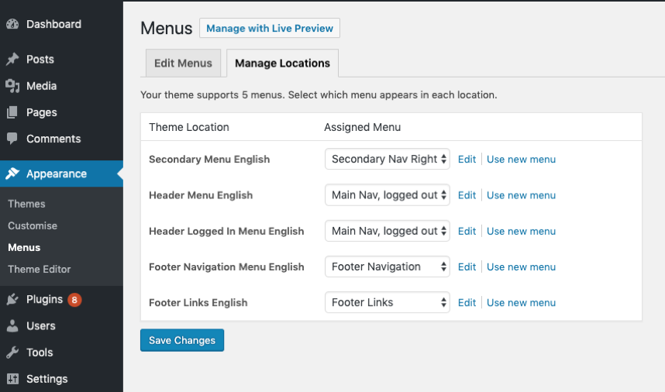Click the 'Menus' page heading

[166, 28]
